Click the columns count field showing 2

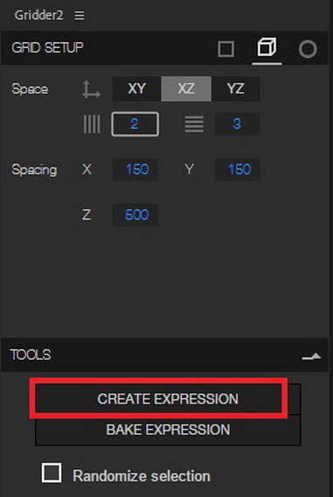point(135,124)
